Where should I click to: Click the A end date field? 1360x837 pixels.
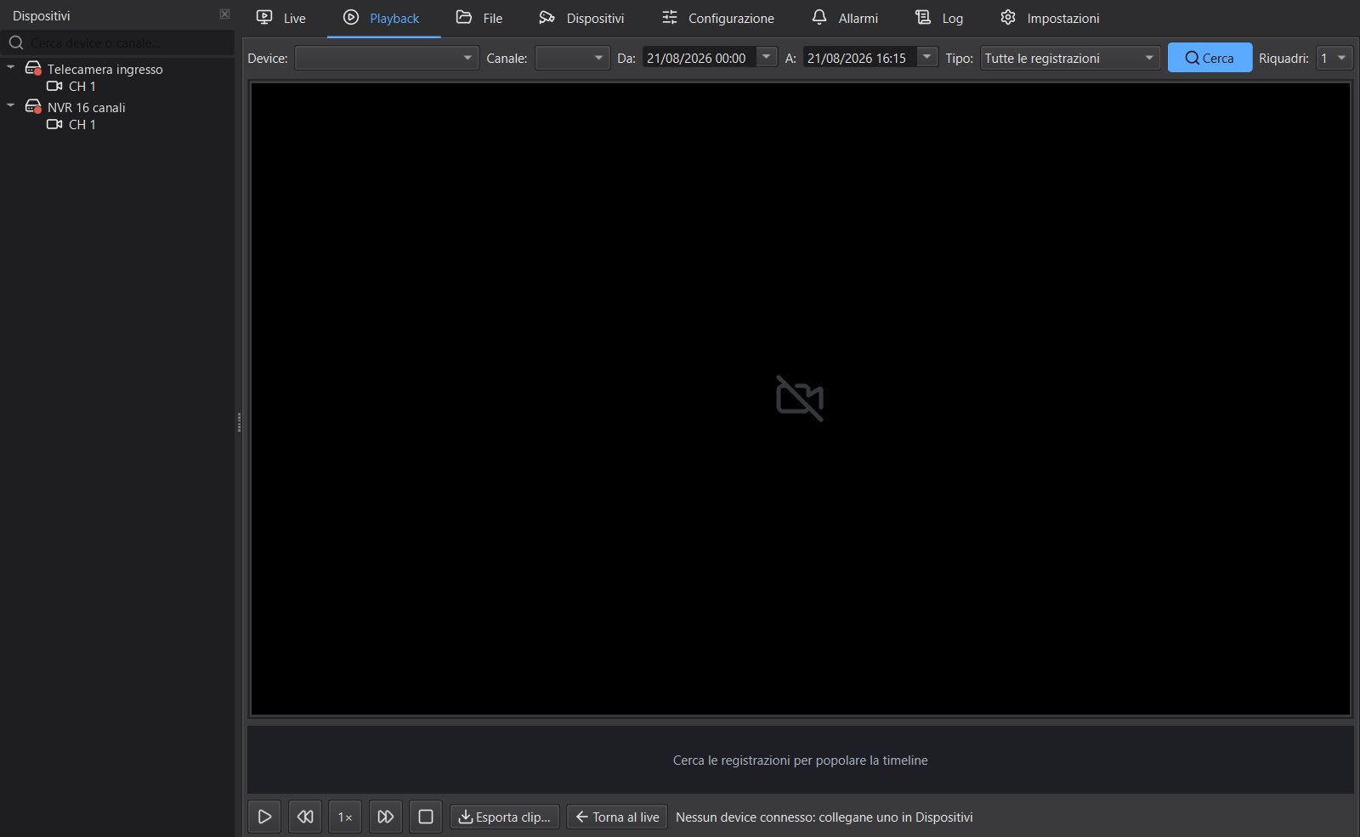click(x=859, y=58)
